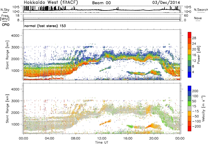Click the "2000" tick of the velocity panel
This screenshot has width=208, height=144.
coord(15,113)
